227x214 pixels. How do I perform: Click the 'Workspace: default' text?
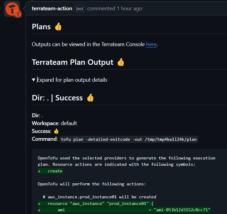point(55,123)
